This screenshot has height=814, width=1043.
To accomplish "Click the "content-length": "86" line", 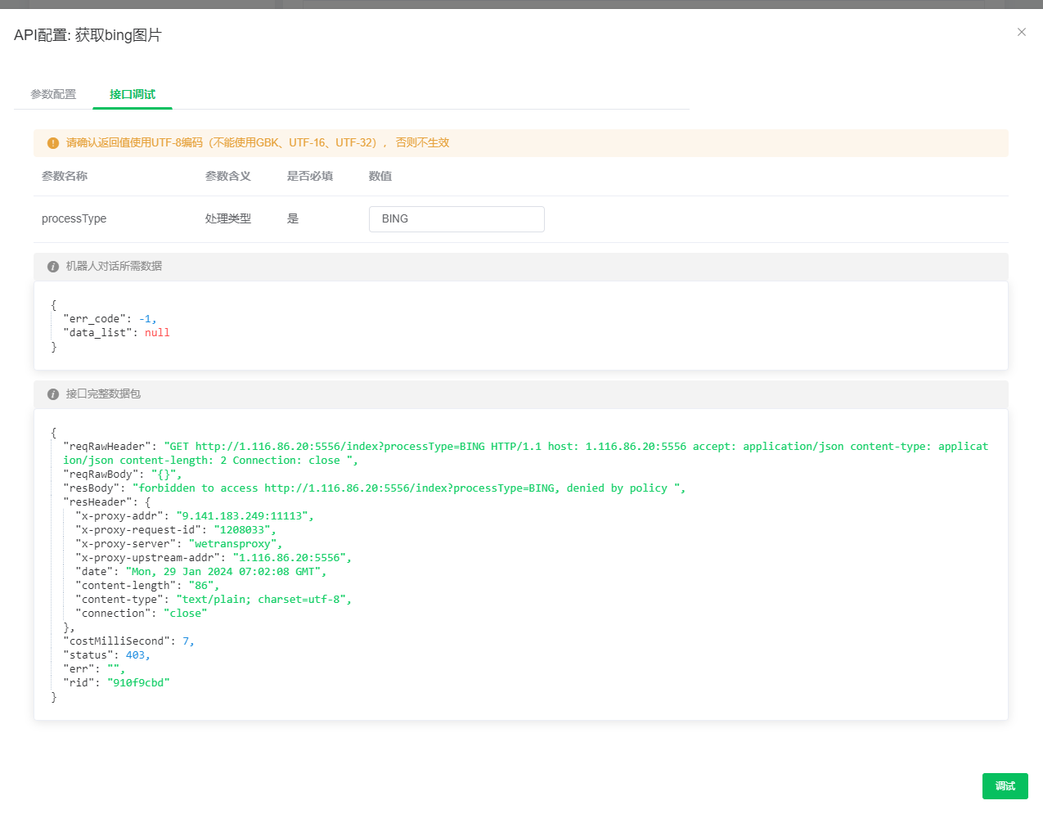I will tap(147, 586).
